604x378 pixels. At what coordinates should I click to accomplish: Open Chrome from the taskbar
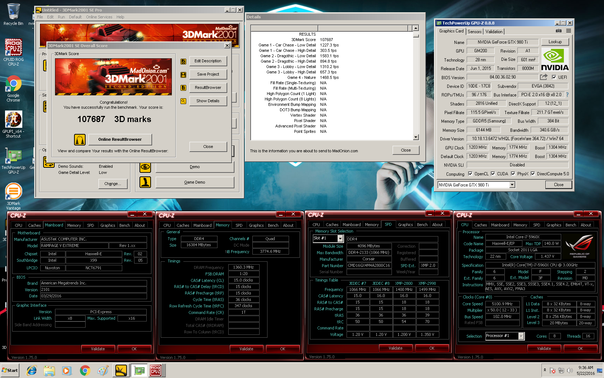click(85, 370)
